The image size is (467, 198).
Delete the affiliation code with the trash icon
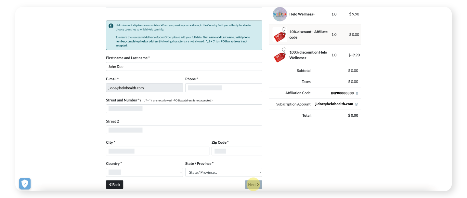click(357, 93)
